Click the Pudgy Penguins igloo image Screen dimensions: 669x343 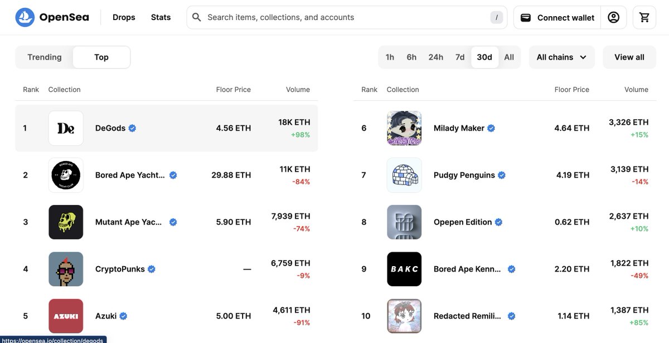point(404,175)
